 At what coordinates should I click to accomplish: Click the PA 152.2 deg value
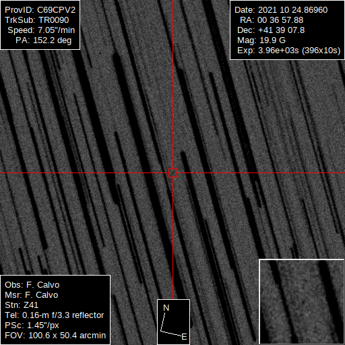tap(43, 40)
